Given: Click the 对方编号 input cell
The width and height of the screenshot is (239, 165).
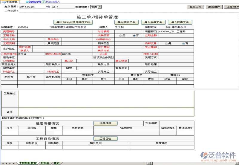Looking at the screenshot, I should 129,32.
